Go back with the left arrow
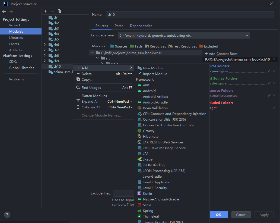 pyautogui.click(x=4, y=12)
